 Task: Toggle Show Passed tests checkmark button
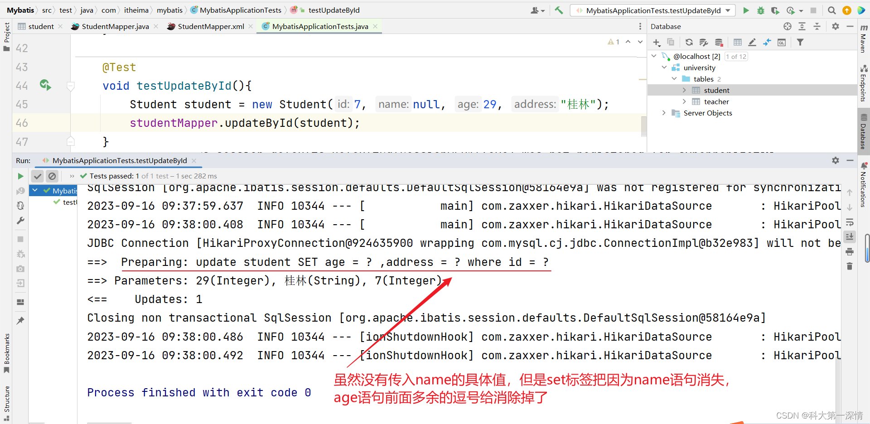(38, 176)
